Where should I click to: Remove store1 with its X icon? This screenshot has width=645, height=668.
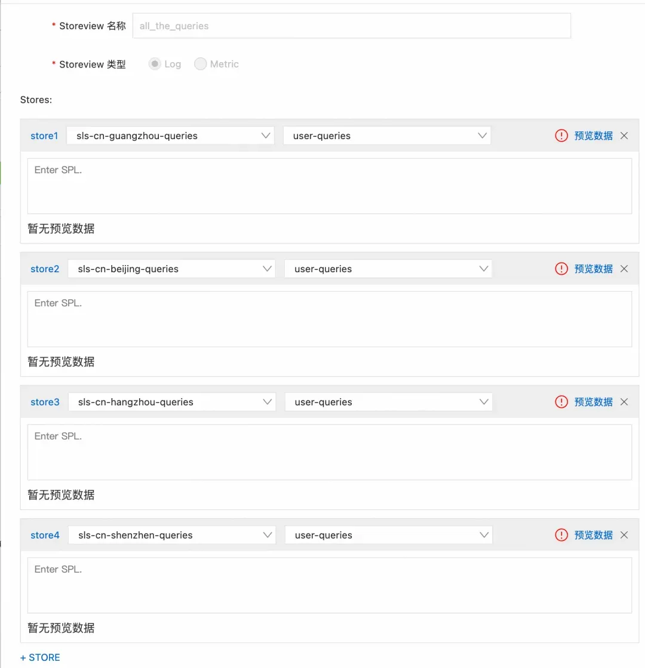tap(624, 136)
